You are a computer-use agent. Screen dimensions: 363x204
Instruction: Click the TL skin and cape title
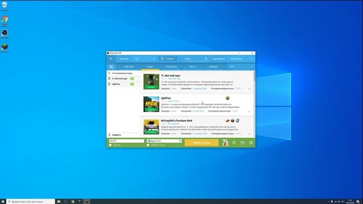(x=171, y=75)
